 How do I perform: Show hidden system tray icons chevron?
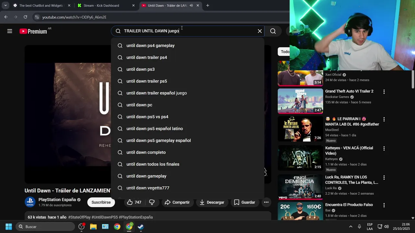tap(350, 227)
